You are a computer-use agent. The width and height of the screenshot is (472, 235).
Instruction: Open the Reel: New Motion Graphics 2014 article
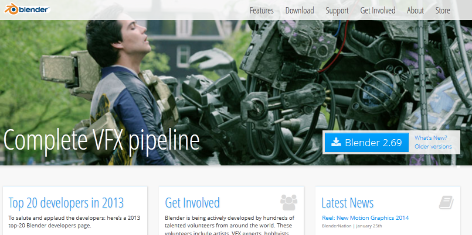(365, 218)
